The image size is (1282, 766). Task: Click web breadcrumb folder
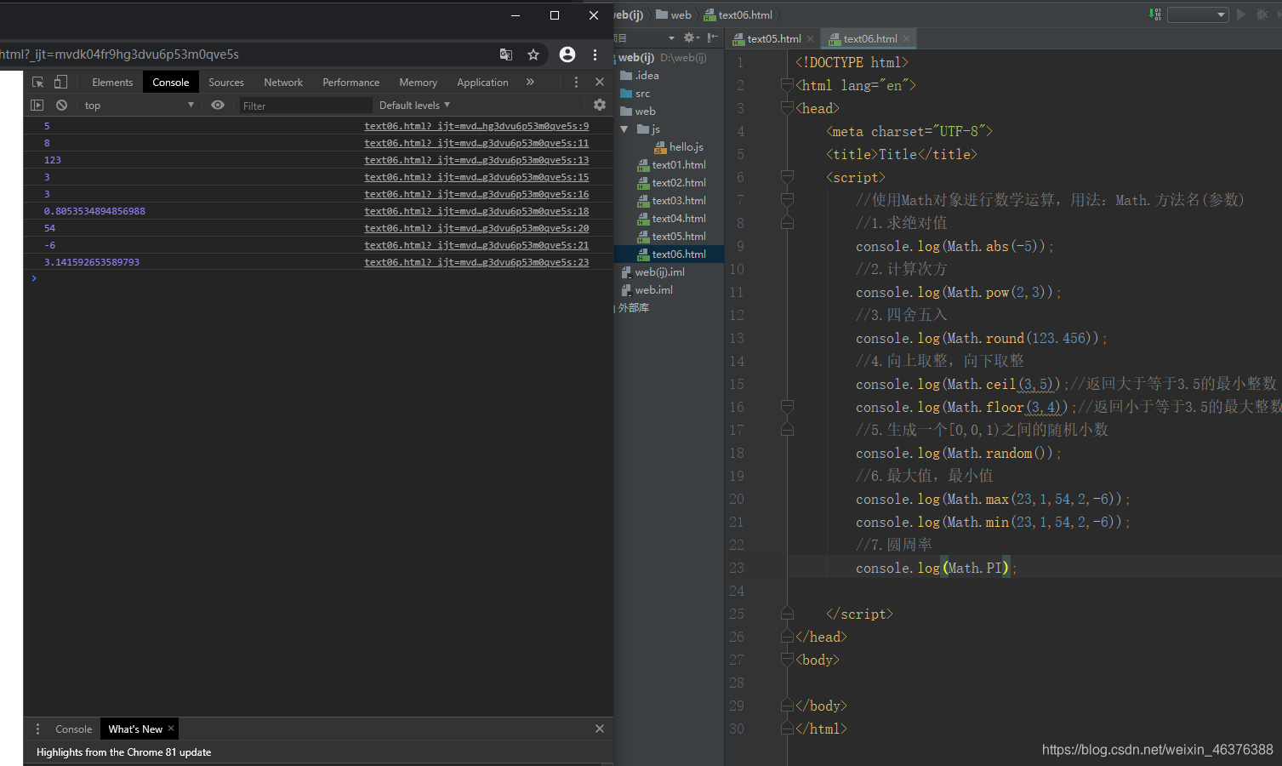click(674, 14)
